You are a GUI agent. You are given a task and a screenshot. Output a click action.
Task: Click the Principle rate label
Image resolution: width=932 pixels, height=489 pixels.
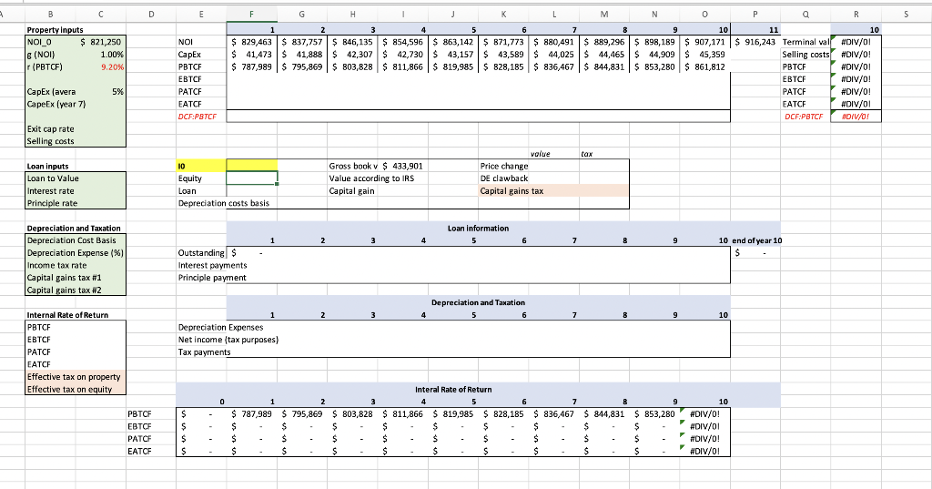click(x=52, y=203)
